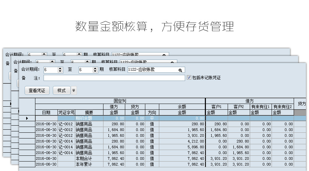Image resolution: width=309 pixels, height=171 pixels.
Task: Click period stepper in rearmost window
Action: (44, 54)
